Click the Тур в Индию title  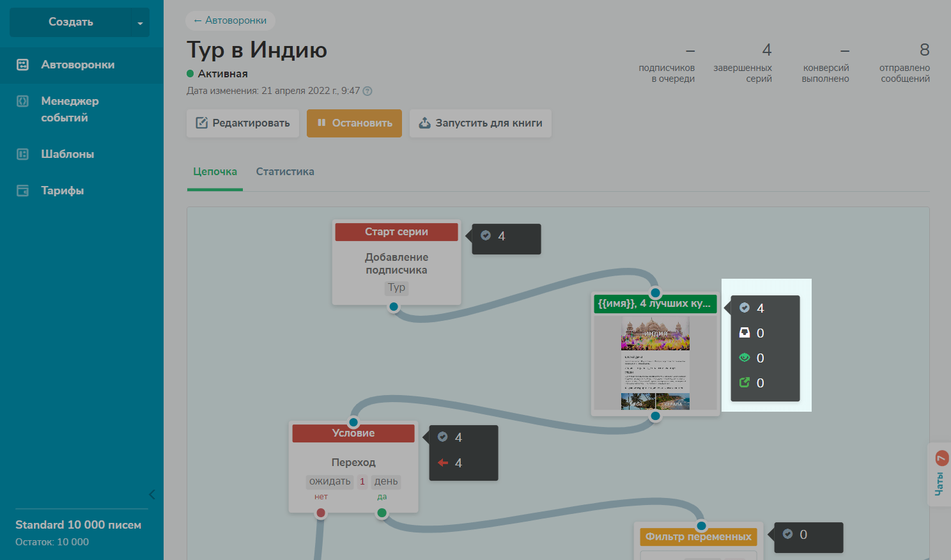[257, 50]
